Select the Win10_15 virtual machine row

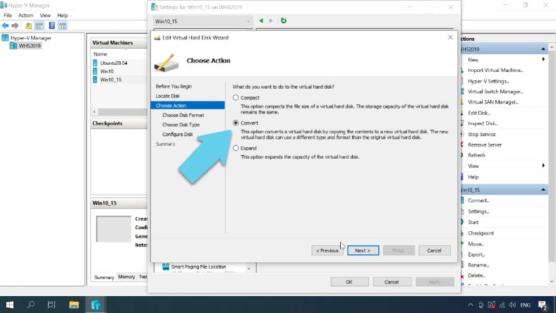(119, 80)
